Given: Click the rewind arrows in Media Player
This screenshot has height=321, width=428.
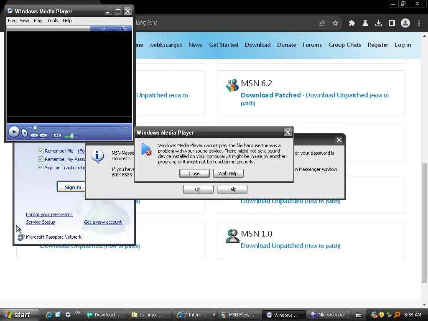Looking at the screenshot, I should click(x=30, y=127).
